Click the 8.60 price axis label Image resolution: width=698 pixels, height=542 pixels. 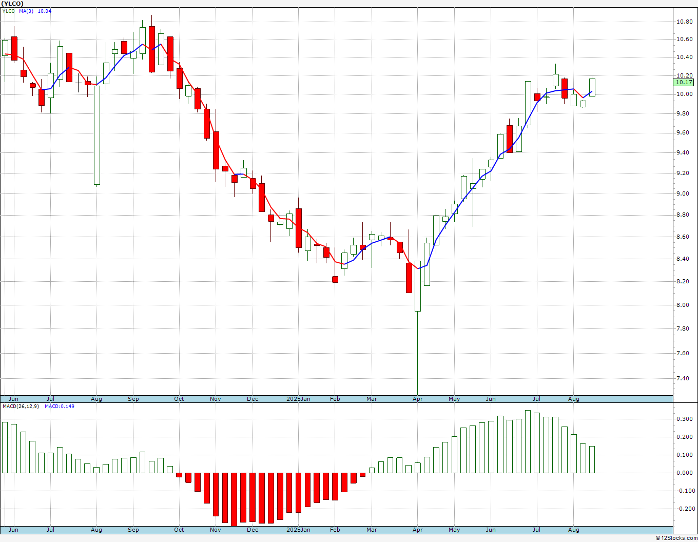click(x=684, y=237)
